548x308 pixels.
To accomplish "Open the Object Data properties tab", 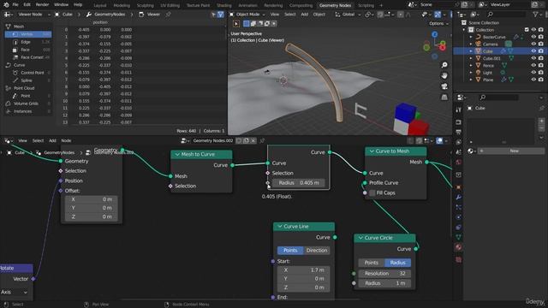I will click(459, 237).
